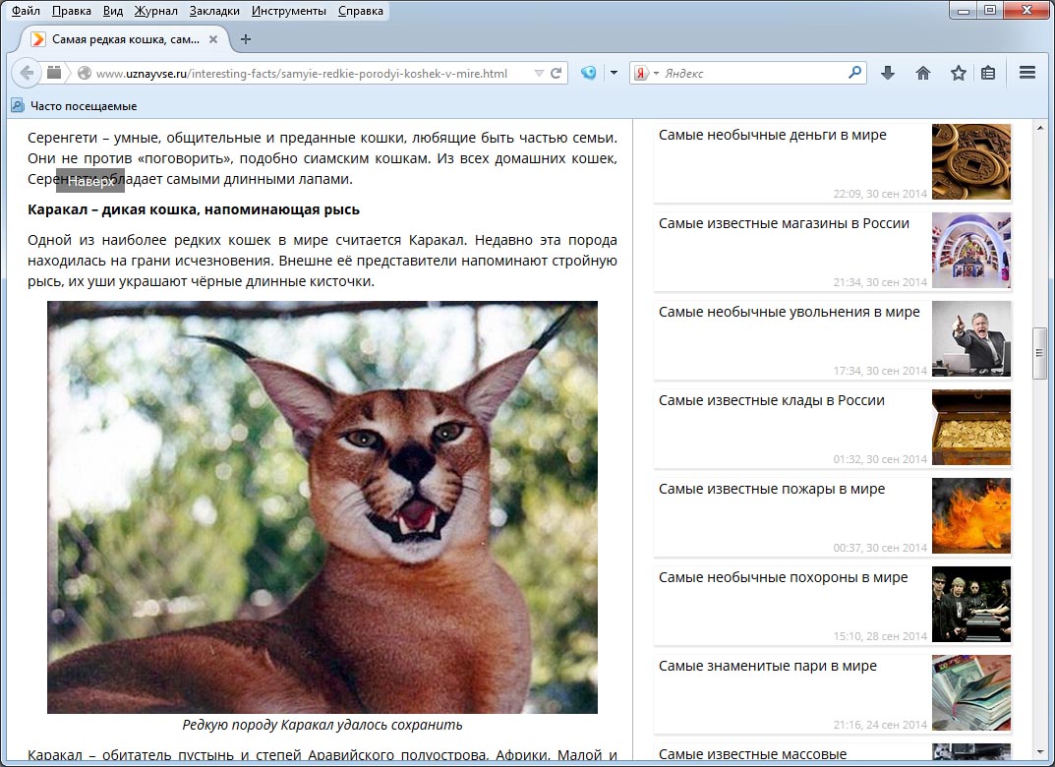Reload the page with the refresh icon
This screenshot has width=1055, height=767.
[556, 73]
